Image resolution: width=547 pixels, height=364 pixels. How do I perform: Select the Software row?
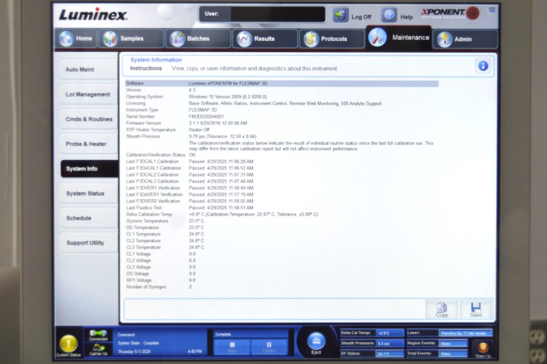point(282,83)
